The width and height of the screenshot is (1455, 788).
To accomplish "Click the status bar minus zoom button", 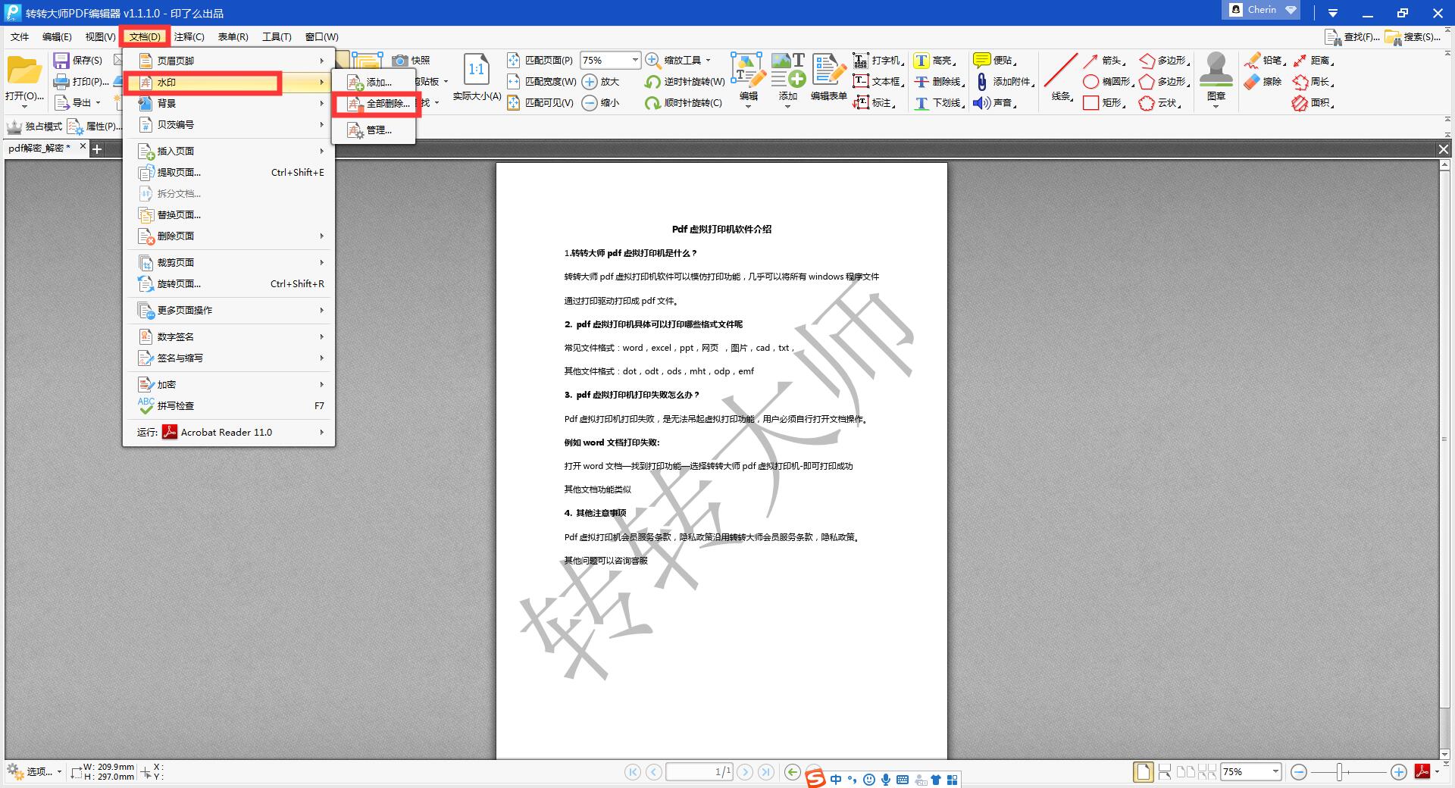I will [x=1299, y=772].
